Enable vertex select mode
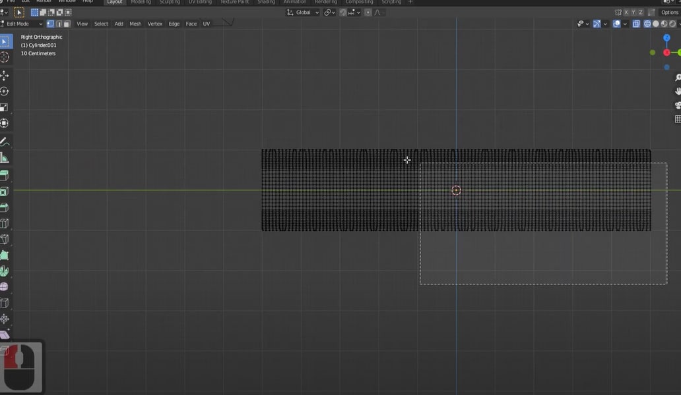Image resolution: width=681 pixels, height=395 pixels. click(x=50, y=24)
